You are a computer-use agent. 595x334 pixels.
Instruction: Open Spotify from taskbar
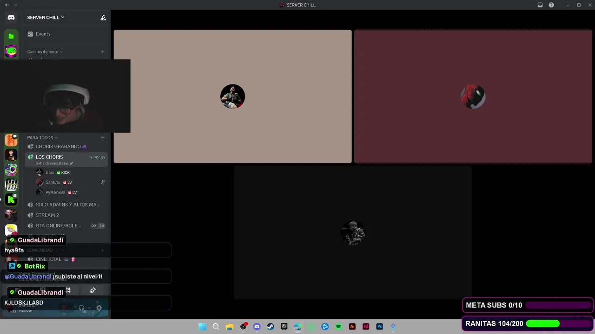point(338,327)
